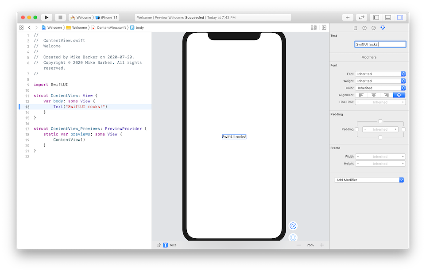Screen dimensions: 426x272
Task: Open body symbol in jump bar
Action: click(137, 27)
